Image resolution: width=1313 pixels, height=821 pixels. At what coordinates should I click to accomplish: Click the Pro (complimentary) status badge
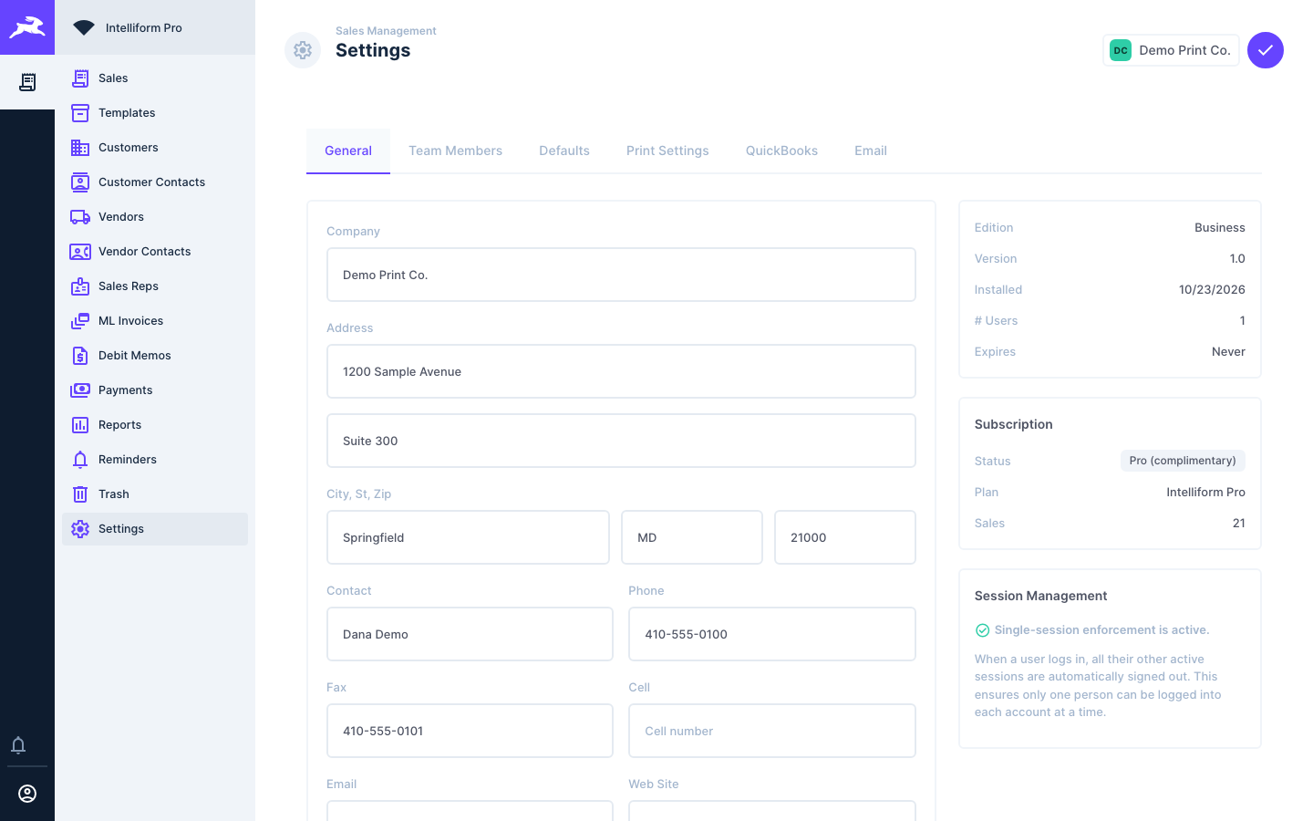point(1183,461)
